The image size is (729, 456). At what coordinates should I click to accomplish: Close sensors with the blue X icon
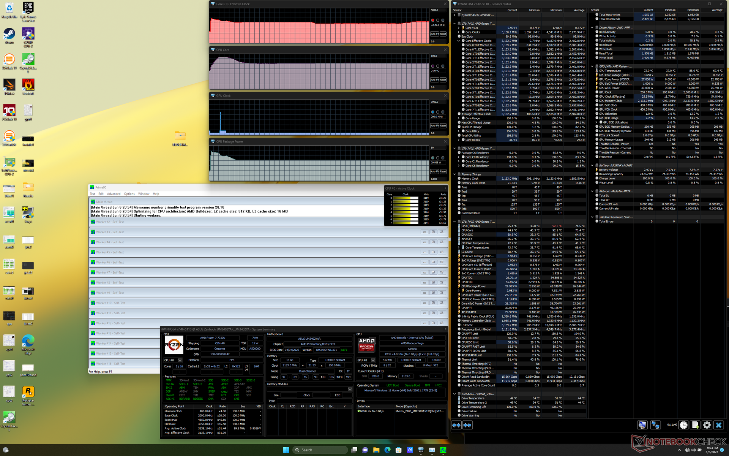(x=718, y=425)
